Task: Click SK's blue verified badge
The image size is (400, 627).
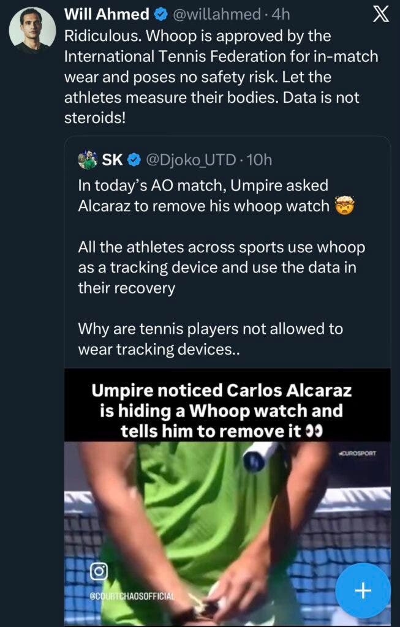Action: [x=135, y=160]
